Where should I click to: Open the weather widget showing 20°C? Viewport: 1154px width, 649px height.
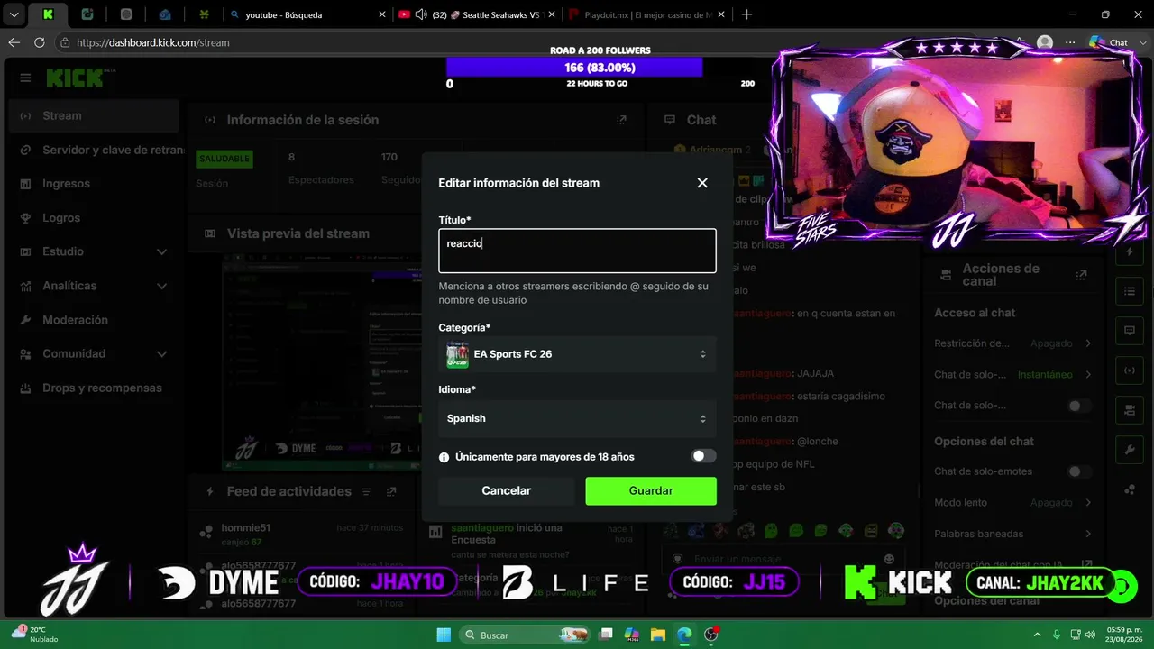pyautogui.click(x=34, y=635)
